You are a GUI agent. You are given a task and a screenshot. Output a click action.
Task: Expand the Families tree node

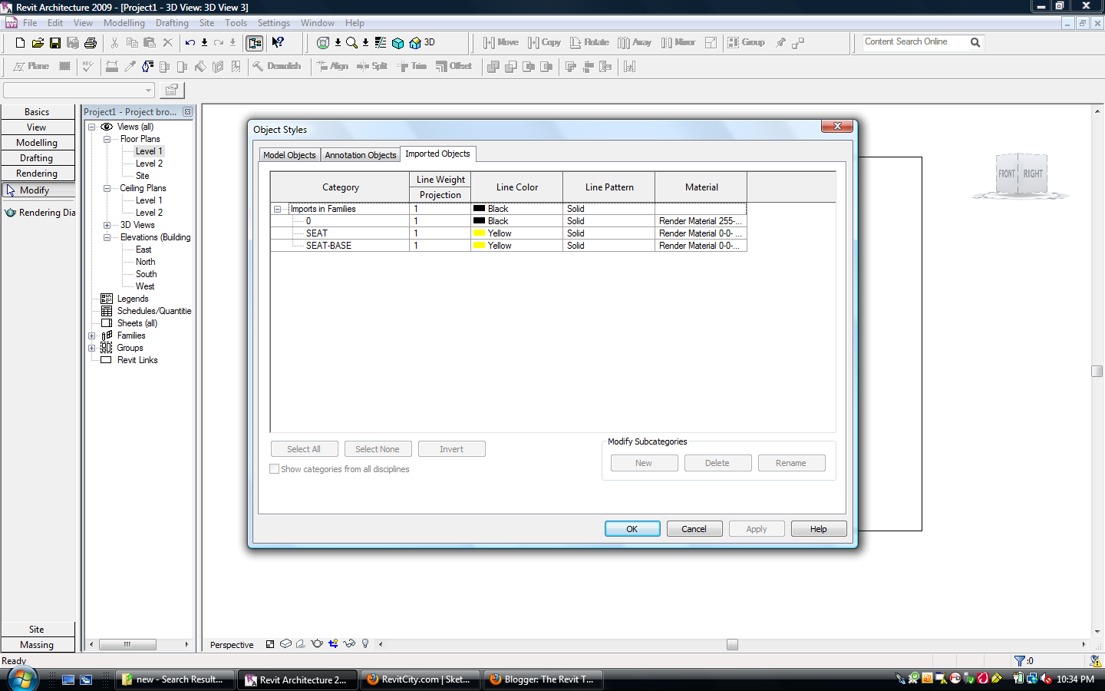(x=91, y=336)
